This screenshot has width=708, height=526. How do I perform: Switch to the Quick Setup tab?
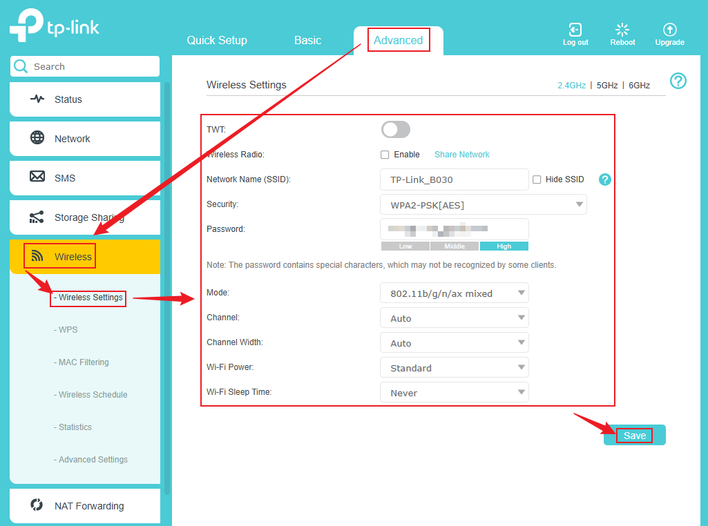[x=217, y=41]
